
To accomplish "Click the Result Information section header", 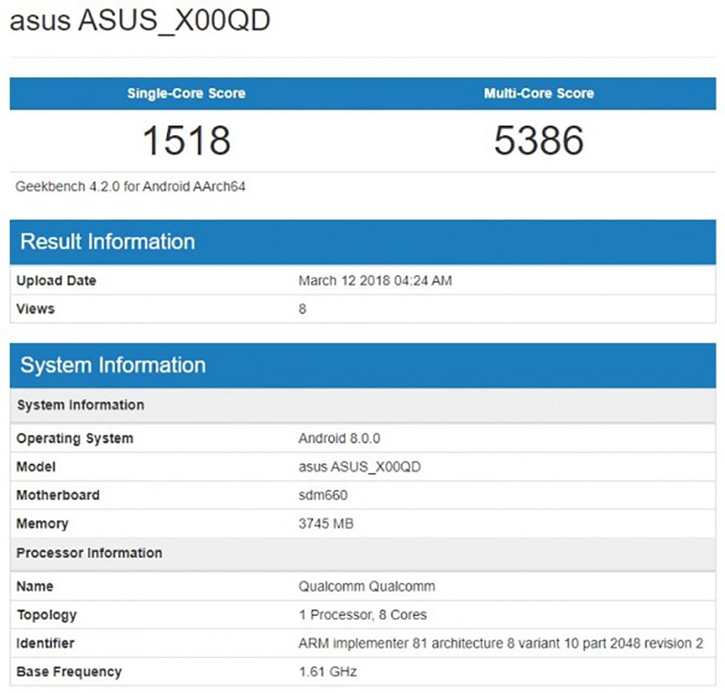I will (x=108, y=242).
